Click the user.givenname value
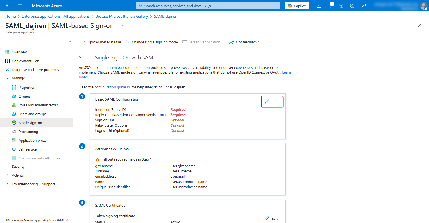 point(183,166)
